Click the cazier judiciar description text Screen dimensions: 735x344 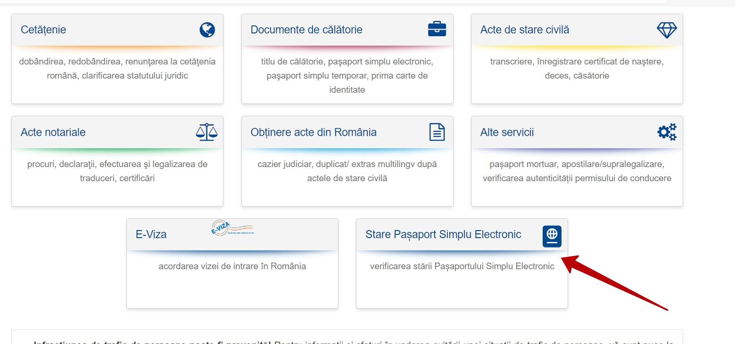click(347, 171)
